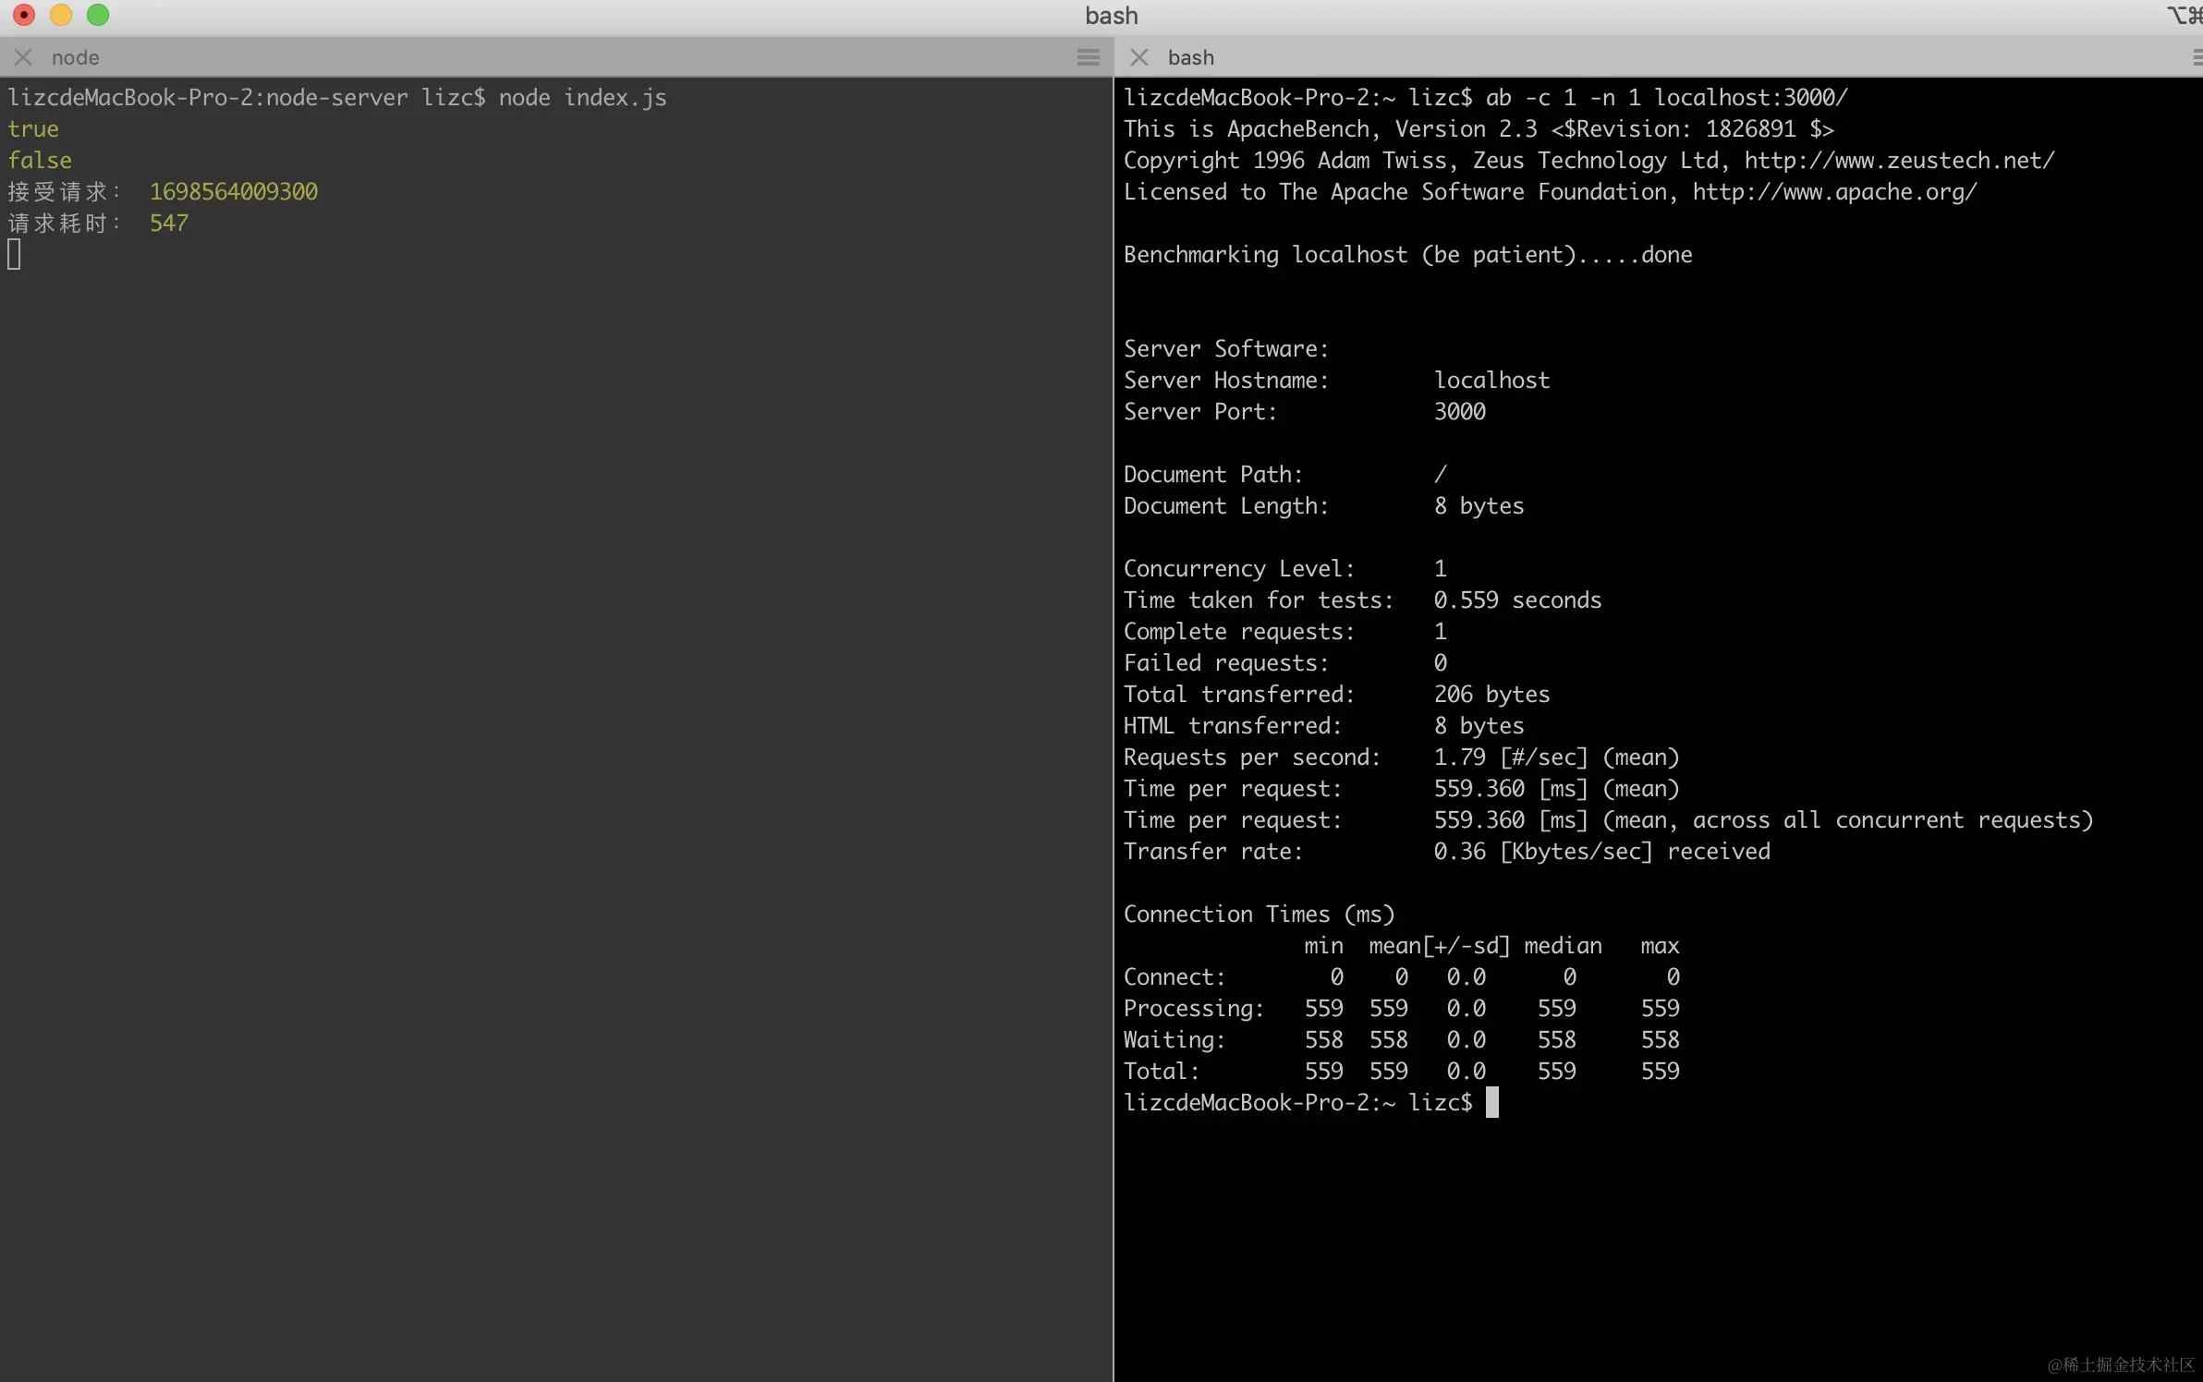Screen dimensions: 2203x1382
Task: Open the bash pane's hamburger menu
Action: click(x=2195, y=57)
